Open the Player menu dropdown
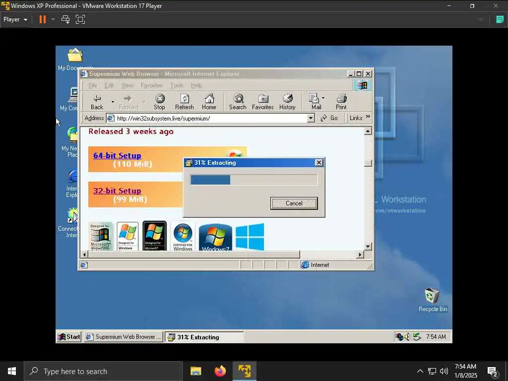This screenshot has height=381, width=508. pyautogui.click(x=15, y=19)
